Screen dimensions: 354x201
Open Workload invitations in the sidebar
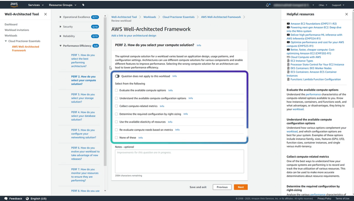click(17, 30)
